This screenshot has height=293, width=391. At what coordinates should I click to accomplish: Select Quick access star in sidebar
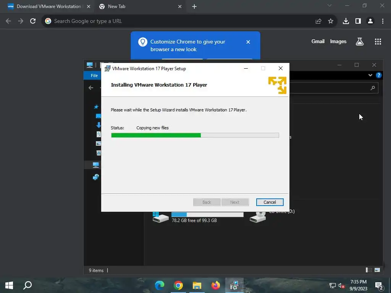(x=96, y=107)
